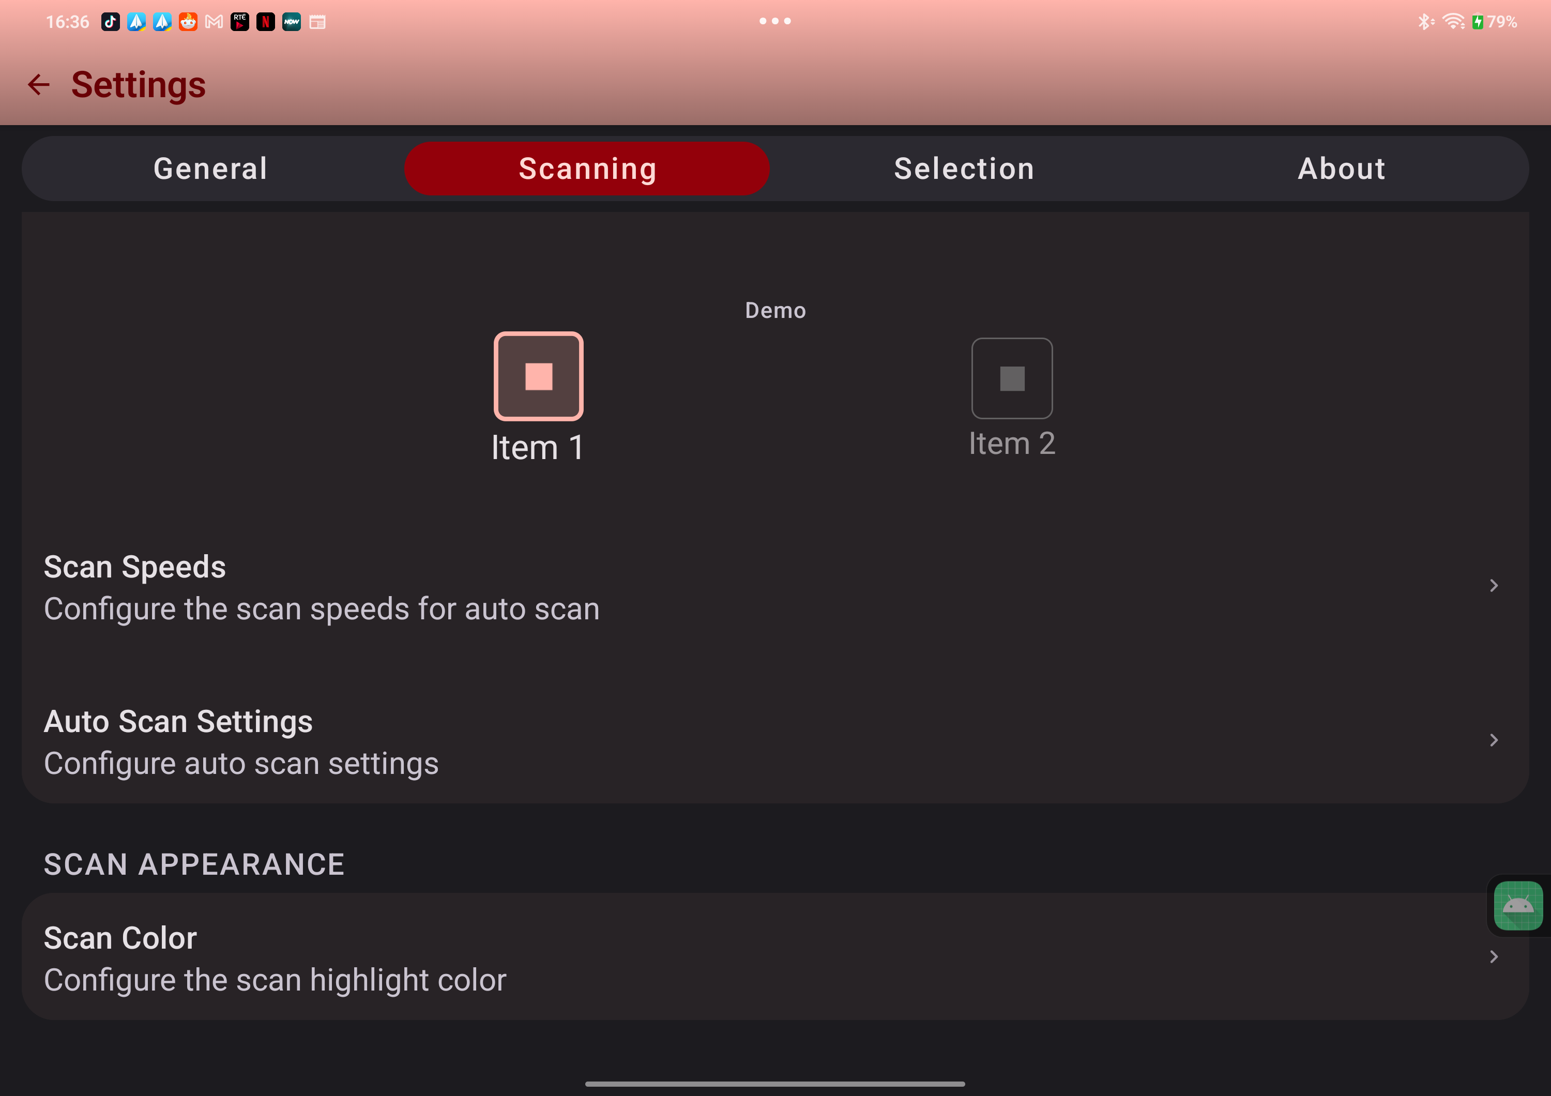
Task: Switch to the General tab
Action: [x=211, y=168]
